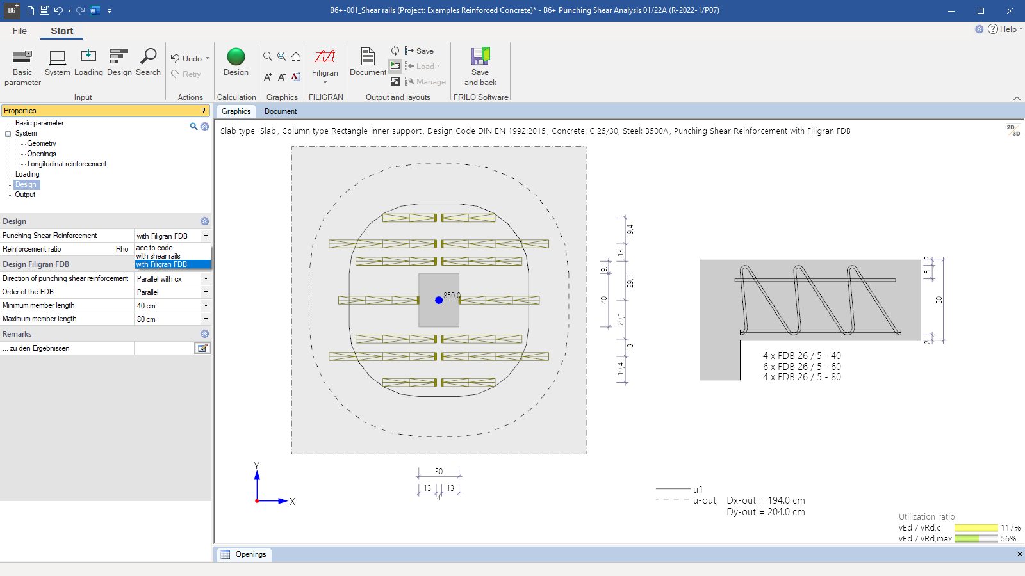1025x576 pixels.
Task: Select 'with shear rails' option
Action: coord(173,256)
